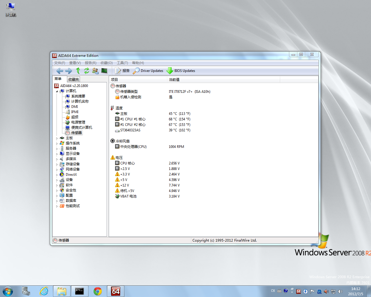The height and width of the screenshot is (297, 371).
Task: Click the 软件 tree icon
Action: [62, 185]
